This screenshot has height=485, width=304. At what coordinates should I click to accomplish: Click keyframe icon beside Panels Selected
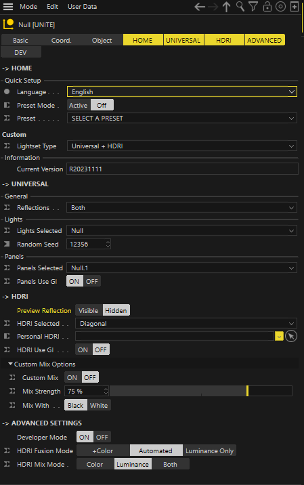pos(7,268)
